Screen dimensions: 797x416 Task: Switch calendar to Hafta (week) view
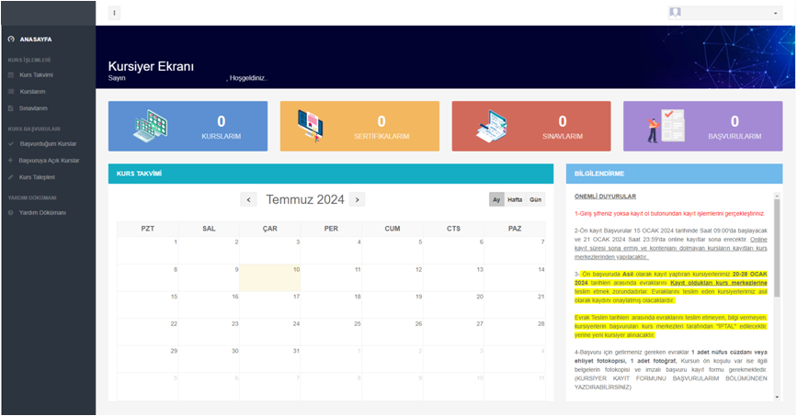tap(515, 199)
